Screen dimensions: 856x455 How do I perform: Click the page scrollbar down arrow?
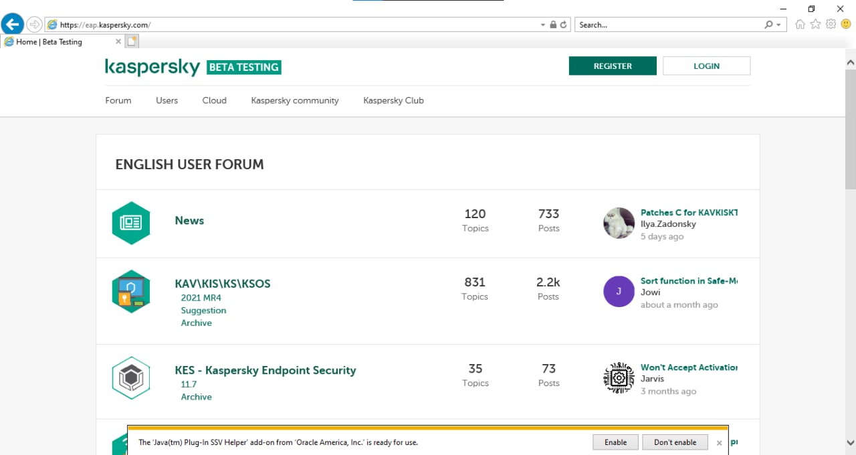click(x=851, y=442)
